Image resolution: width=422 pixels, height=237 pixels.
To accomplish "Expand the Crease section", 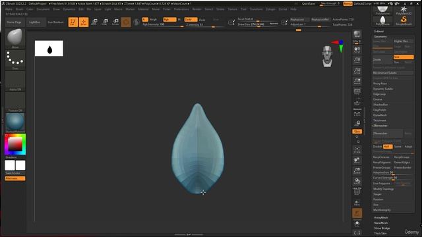I will point(378,99).
